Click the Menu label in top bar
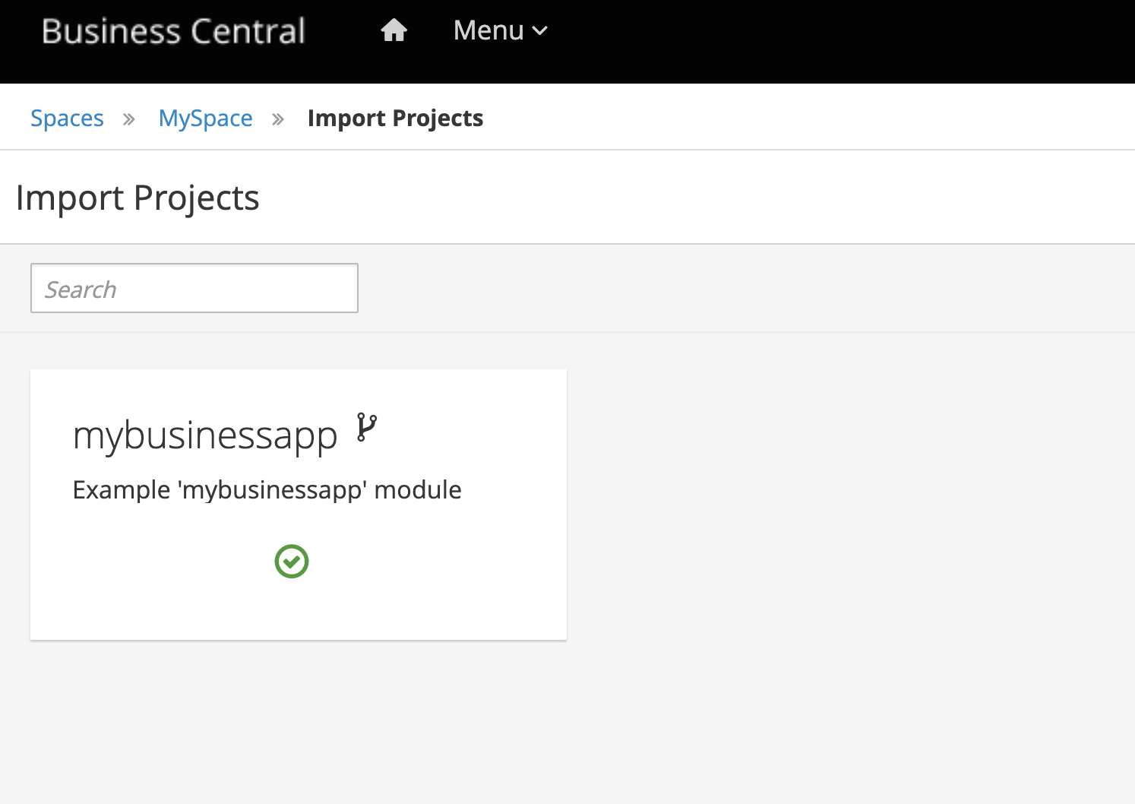 488,30
